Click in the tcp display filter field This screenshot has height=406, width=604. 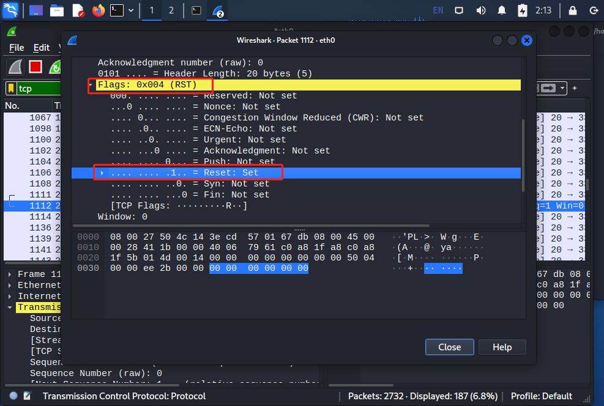(x=37, y=89)
